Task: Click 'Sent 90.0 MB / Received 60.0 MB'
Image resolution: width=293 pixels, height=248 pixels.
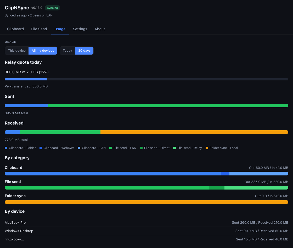Action: coord(262,231)
